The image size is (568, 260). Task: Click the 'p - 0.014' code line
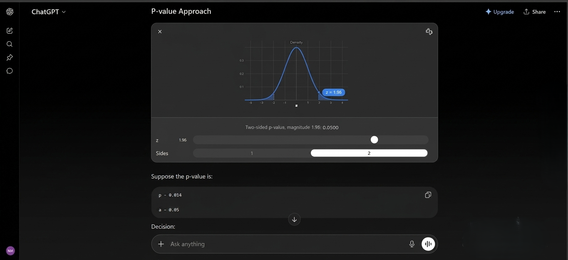point(170,195)
